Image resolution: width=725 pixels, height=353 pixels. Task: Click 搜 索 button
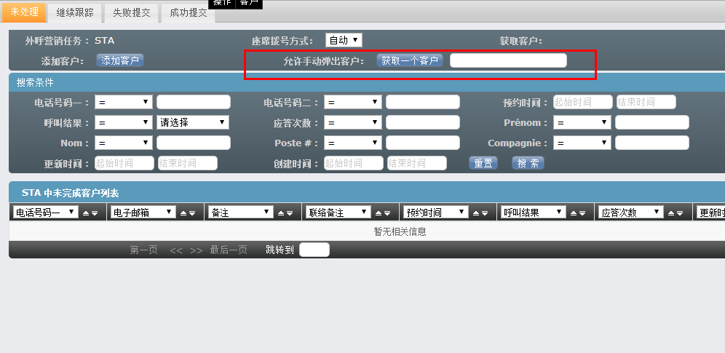(528, 163)
